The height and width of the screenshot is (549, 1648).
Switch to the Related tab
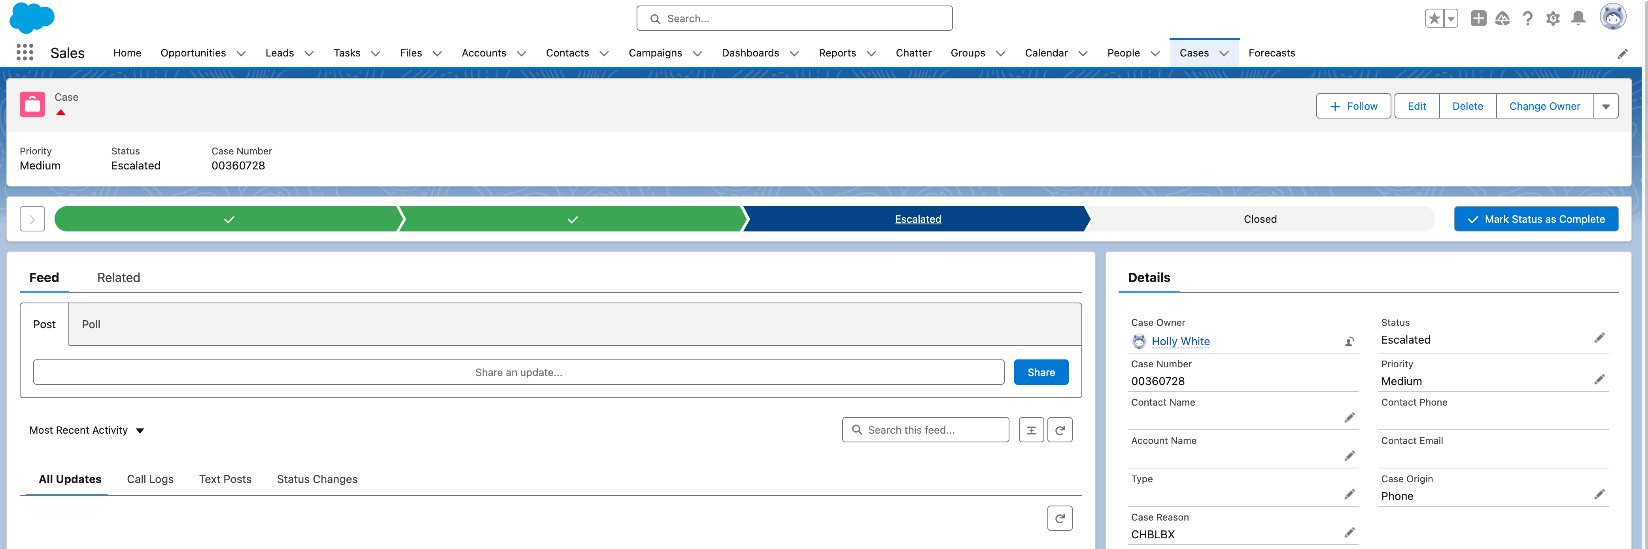118,277
